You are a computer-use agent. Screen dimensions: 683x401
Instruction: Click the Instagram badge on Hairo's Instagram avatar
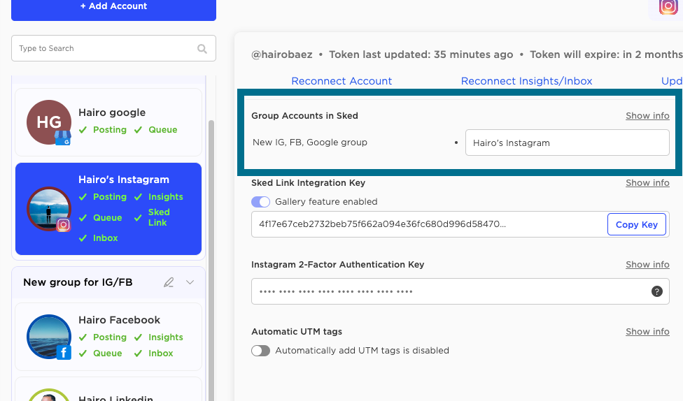click(64, 224)
